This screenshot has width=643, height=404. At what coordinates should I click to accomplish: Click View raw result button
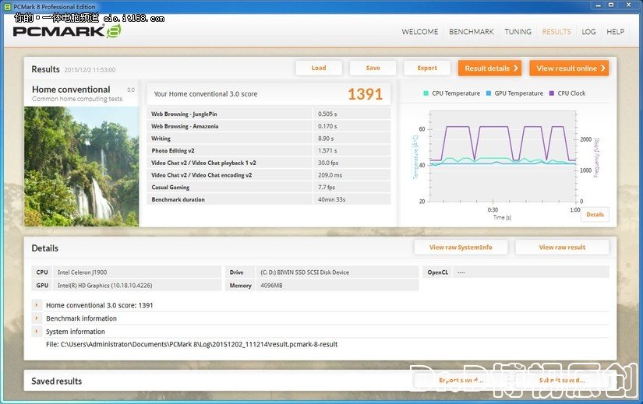click(562, 247)
